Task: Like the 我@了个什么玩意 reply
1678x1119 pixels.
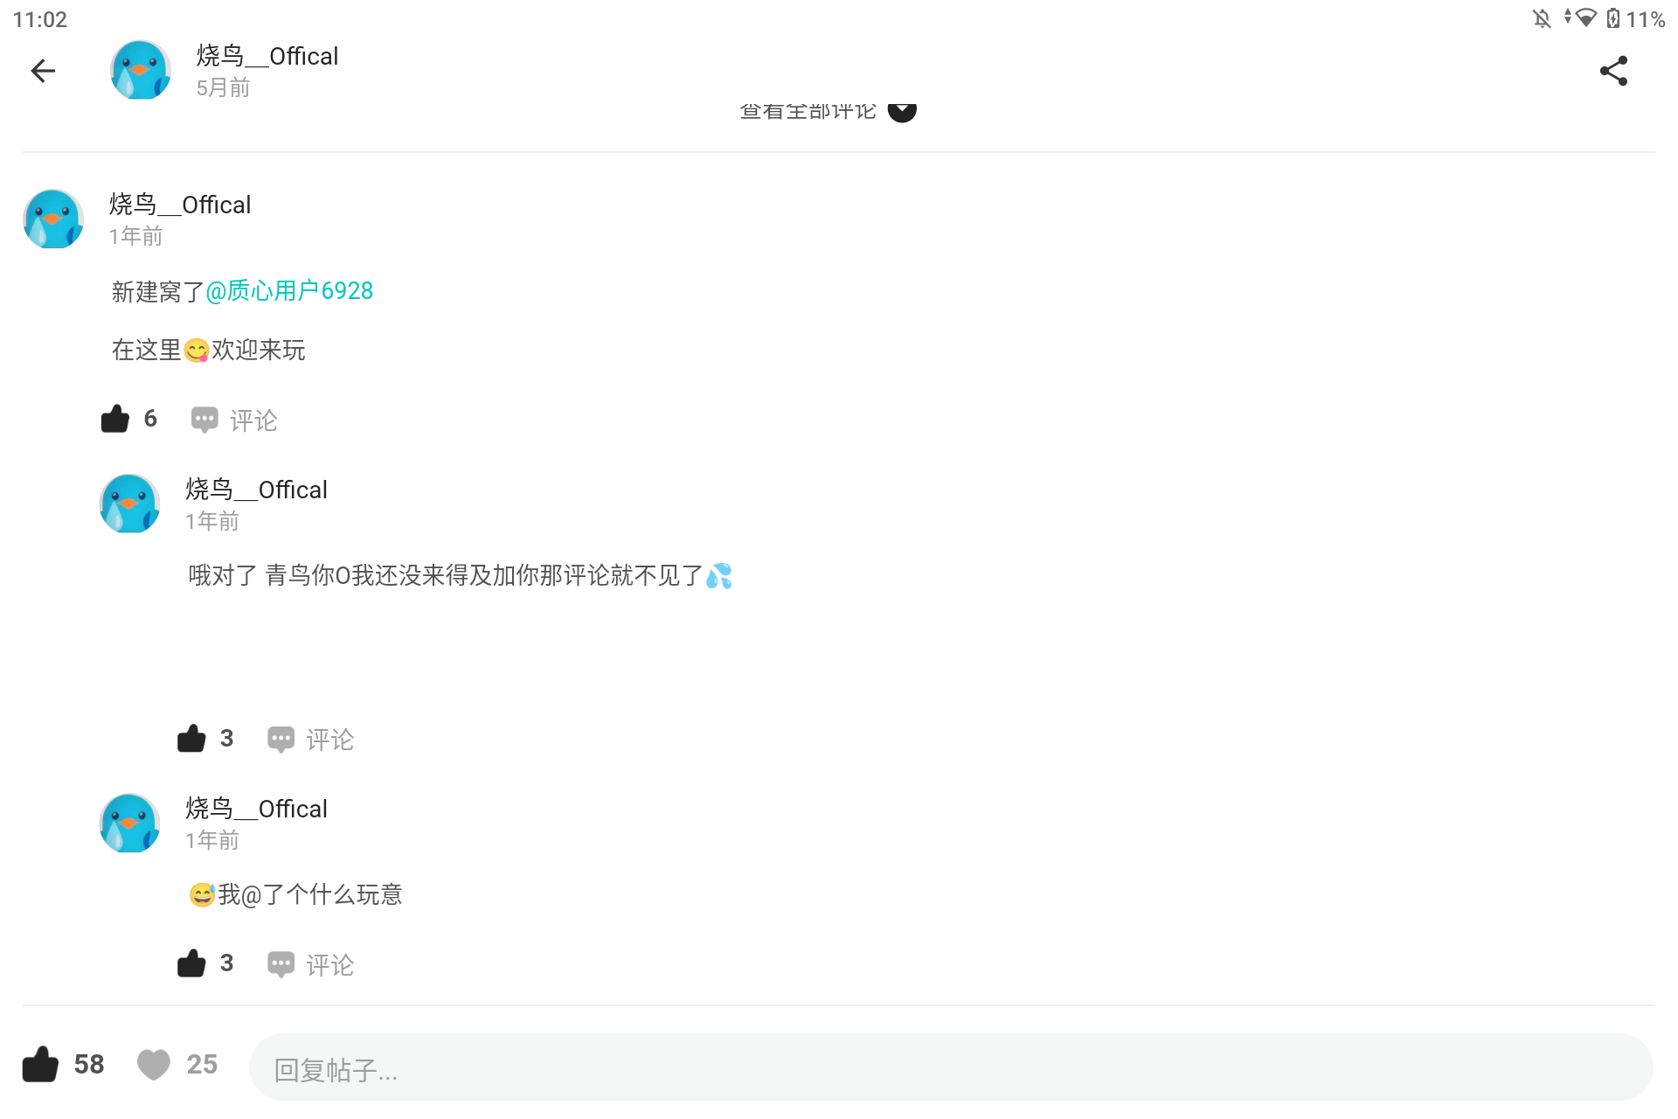Action: point(191,963)
